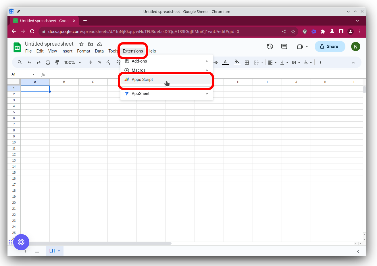This screenshot has width=377, height=266.
Task: Click the Move to folder icon
Action: tap(91, 44)
